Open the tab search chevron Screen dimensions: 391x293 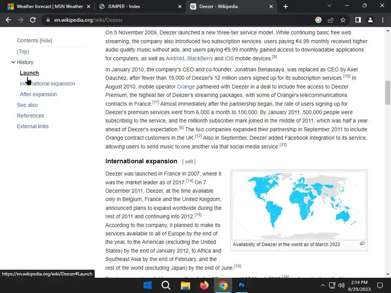(330, 5)
